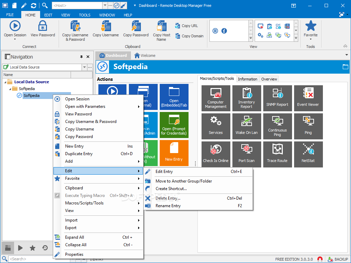Click the Ping tool tile

[x=308, y=126]
